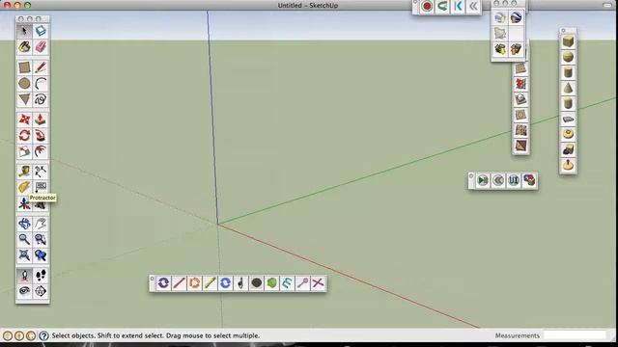The image size is (618, 347).
Task: Click the purple circular arrows icon
Action: [x=163, y=282]
